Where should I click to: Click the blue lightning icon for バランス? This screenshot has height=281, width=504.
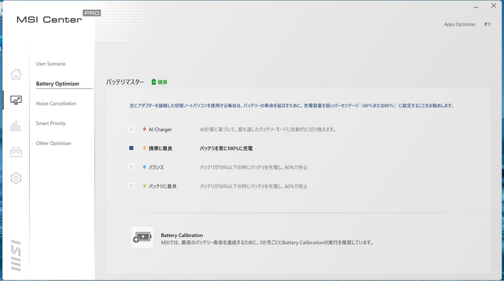coord(145,167)
